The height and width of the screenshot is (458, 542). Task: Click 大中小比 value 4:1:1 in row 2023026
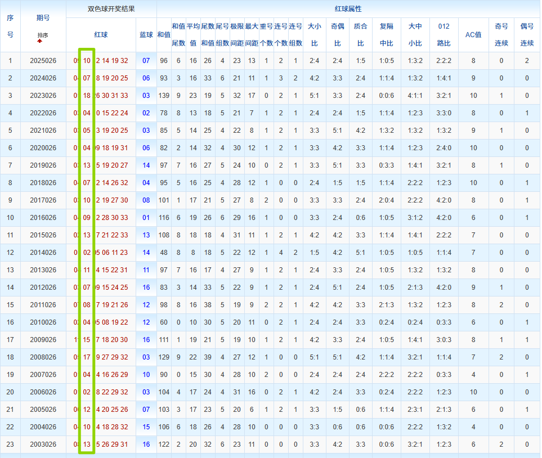tap(415, 96)
